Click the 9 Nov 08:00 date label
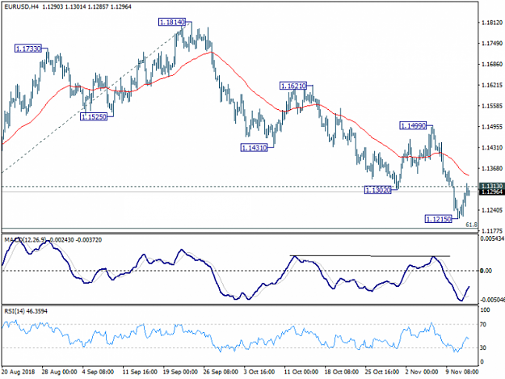The image size is (505, 379). [462, 372]
